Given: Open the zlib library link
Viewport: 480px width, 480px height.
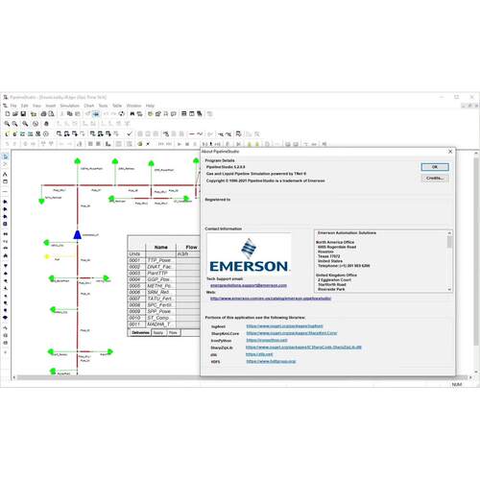Looking at the screenshot, I should pyautogui.click(x=259, y=354).
